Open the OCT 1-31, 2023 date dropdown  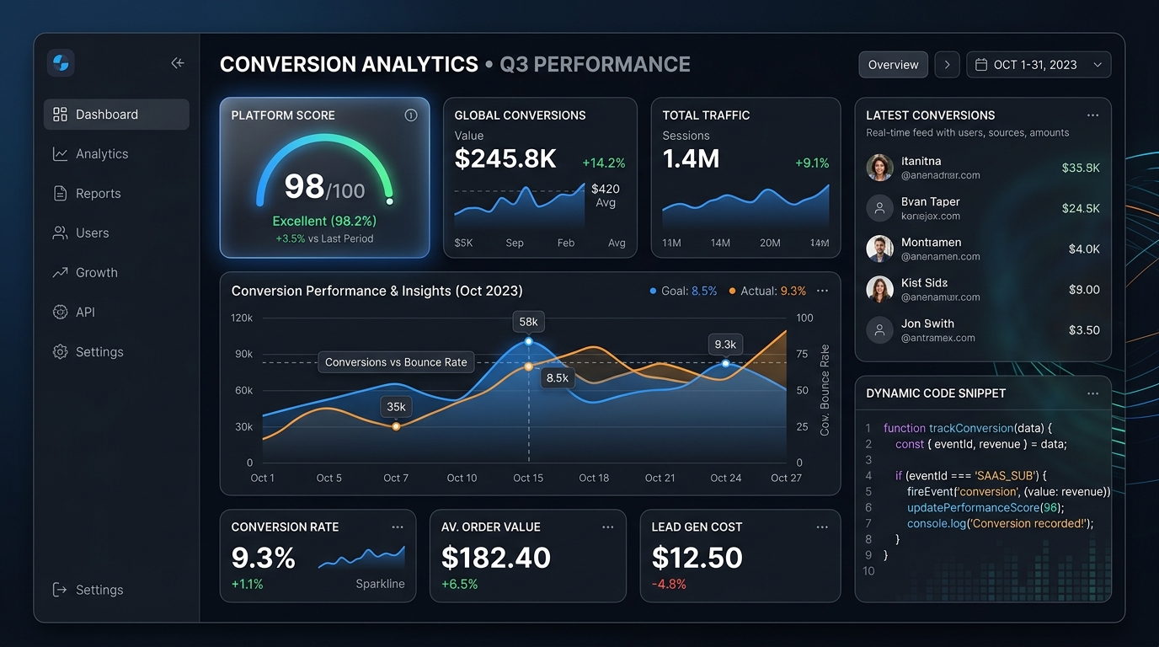[1039, 65]
